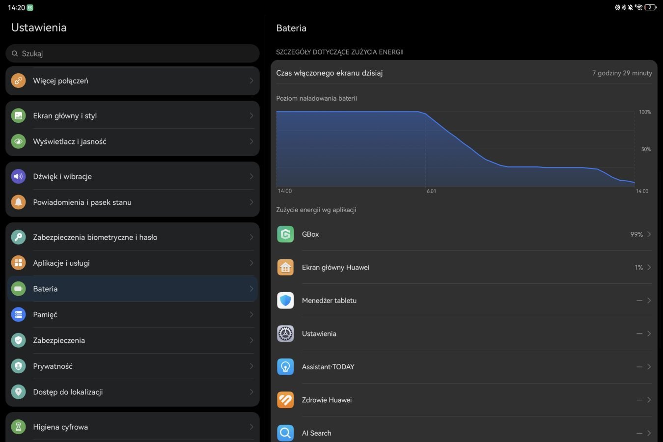663x442 pixels.
Task: Open Powiadomienia i pasek stanu settings
Action: coord(133,202)
